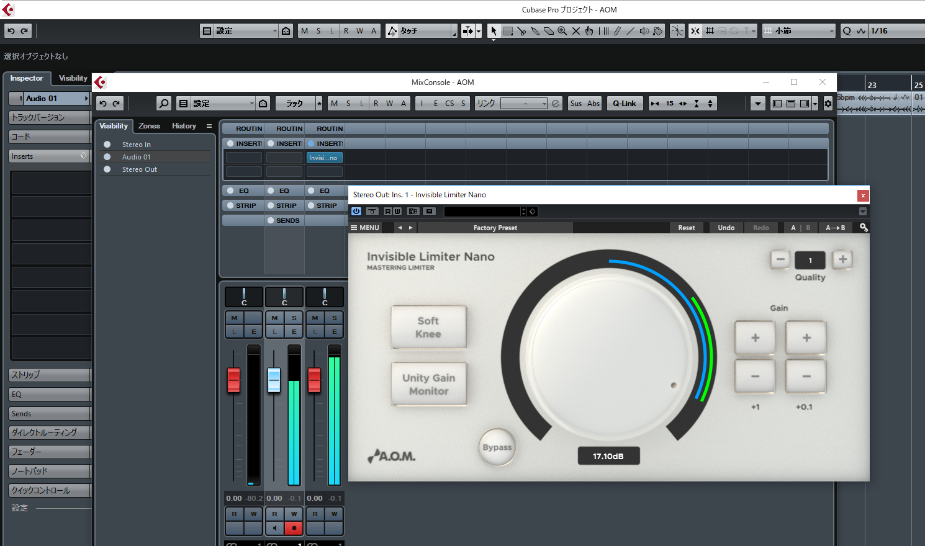Screen dimensions: 925x546
Task: Open MixConsole channel search magnifier
Action: 163,104
